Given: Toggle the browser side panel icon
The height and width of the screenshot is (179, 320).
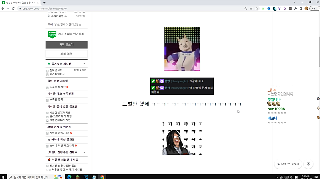Looking at the screenshot, I should [301, 8].
